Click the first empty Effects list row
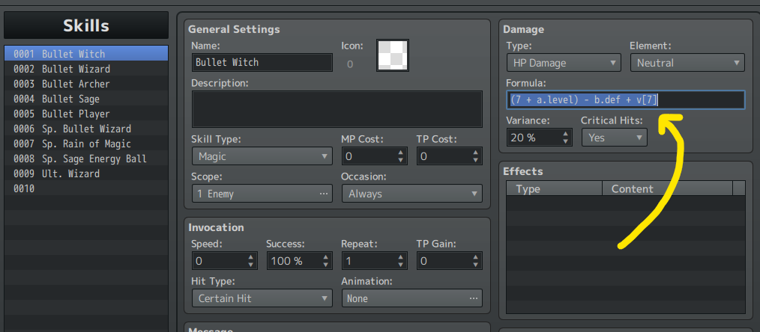 coord(626,203)
